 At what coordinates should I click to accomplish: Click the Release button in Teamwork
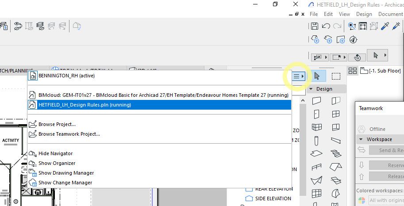pyautogui.click(x=386, y=176)
